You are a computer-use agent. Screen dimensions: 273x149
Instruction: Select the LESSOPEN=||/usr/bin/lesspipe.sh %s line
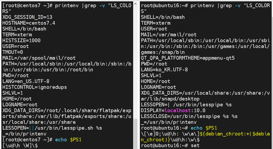(52, 128)
